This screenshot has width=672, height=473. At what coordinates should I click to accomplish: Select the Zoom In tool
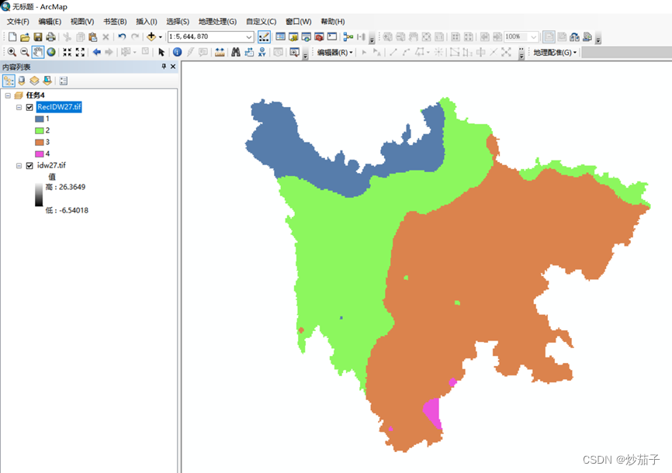[12, 52]
